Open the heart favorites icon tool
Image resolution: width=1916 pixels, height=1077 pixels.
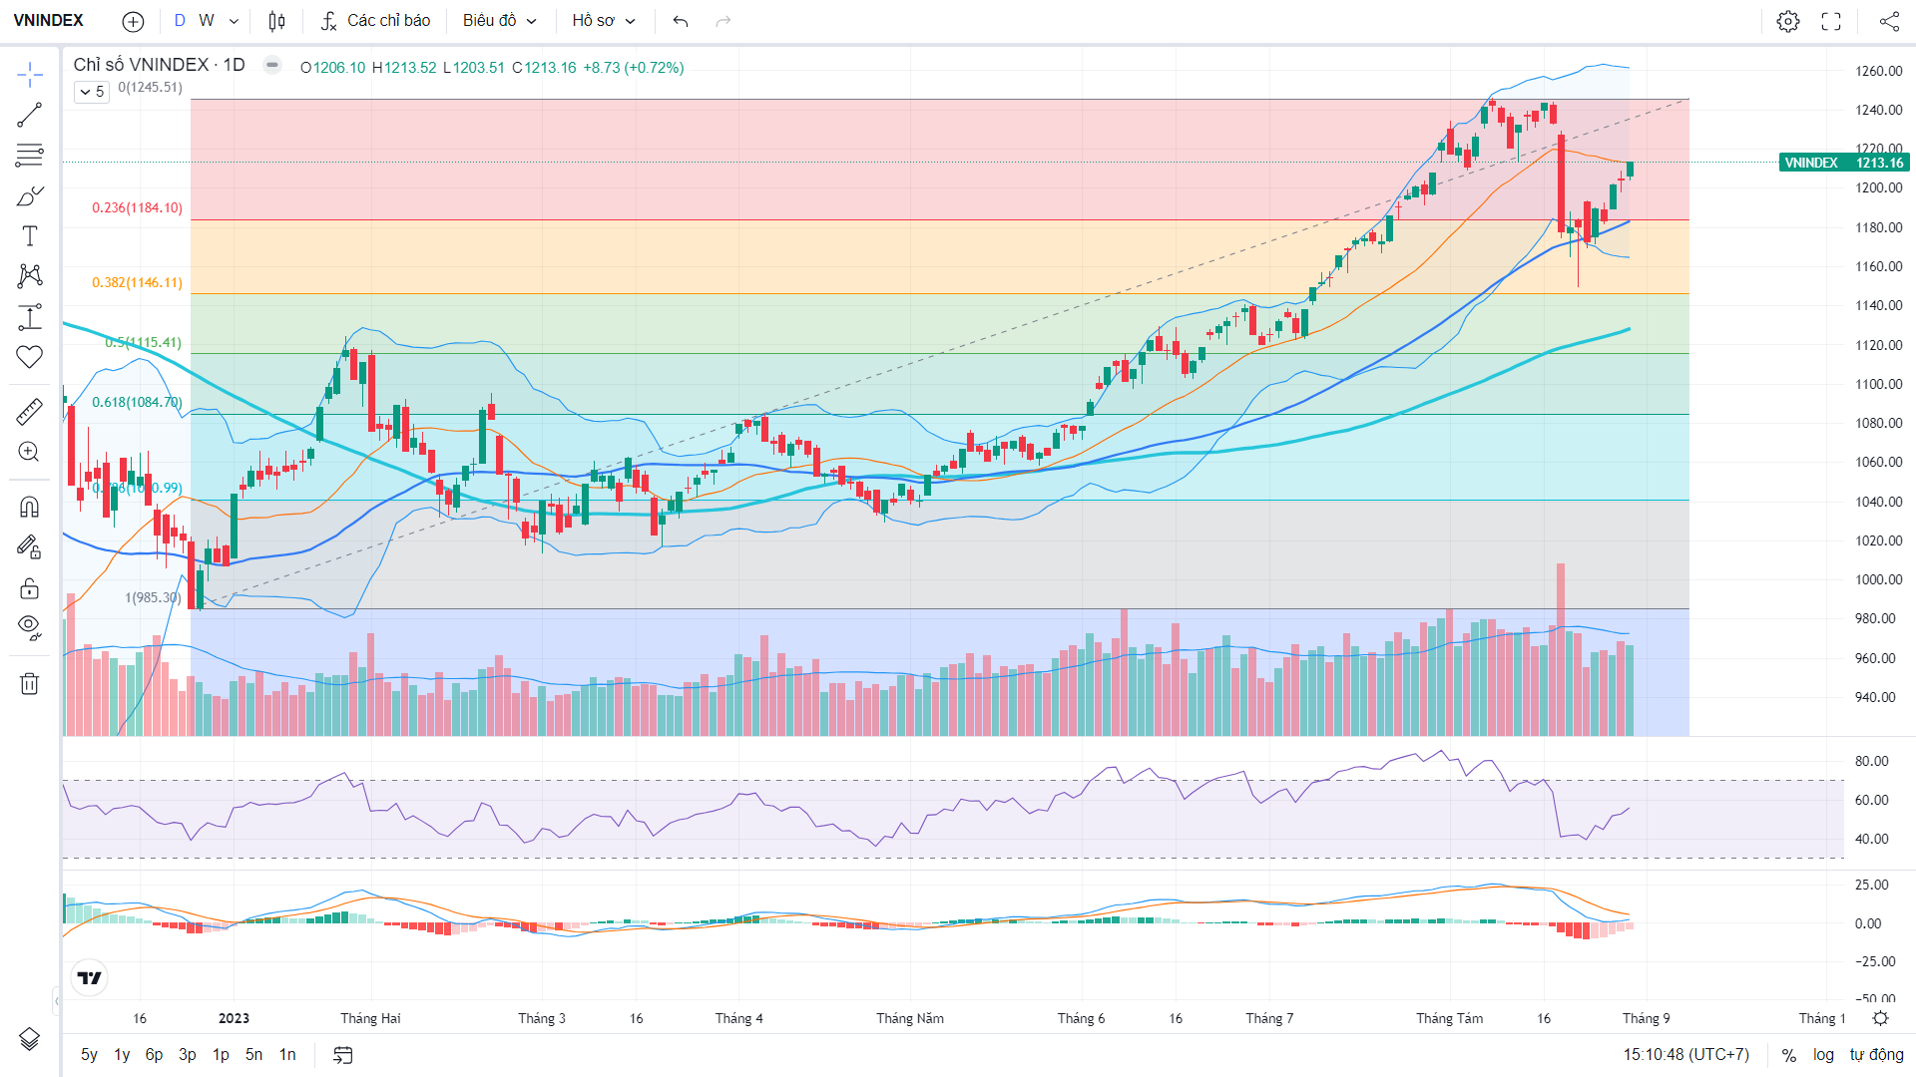[x=29, y=357]
